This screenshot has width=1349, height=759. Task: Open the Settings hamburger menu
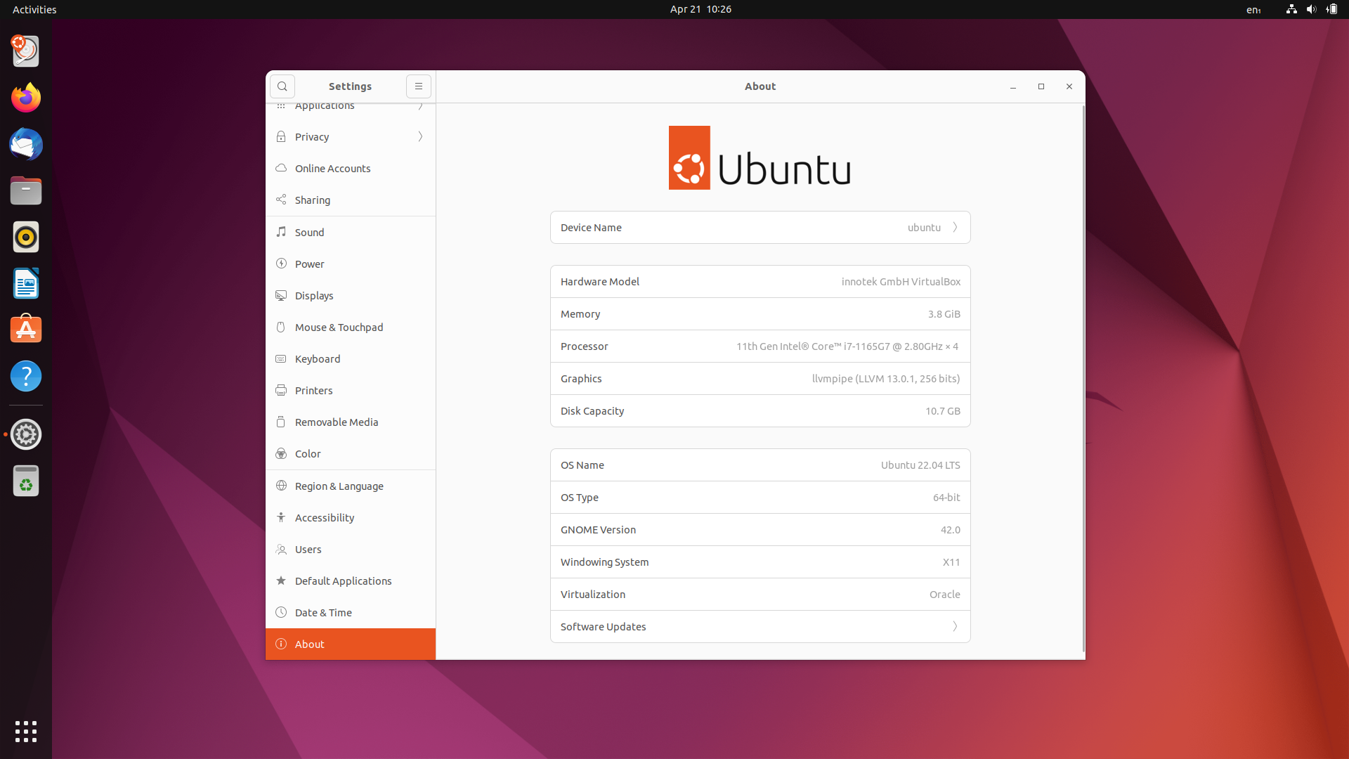pos(418,86)
